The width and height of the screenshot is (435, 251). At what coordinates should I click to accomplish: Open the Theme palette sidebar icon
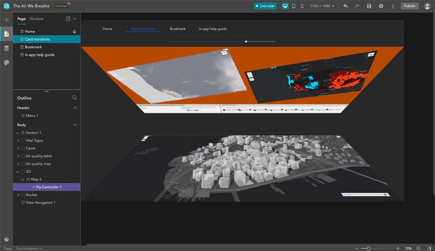[x=6, y=63]
